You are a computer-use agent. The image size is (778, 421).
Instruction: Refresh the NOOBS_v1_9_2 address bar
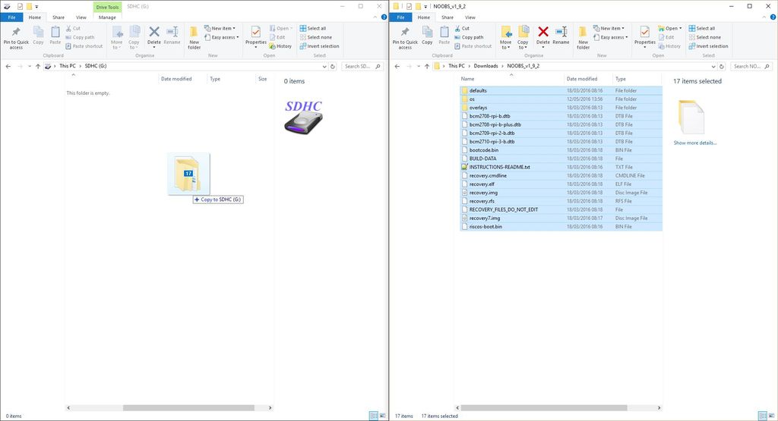click(722, 66)
